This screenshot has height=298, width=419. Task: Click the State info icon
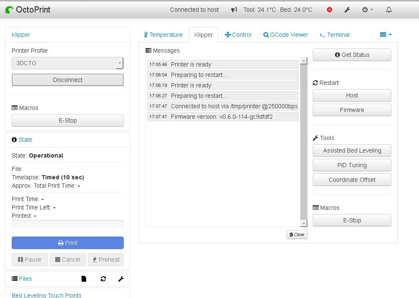[x=14, y=140]
